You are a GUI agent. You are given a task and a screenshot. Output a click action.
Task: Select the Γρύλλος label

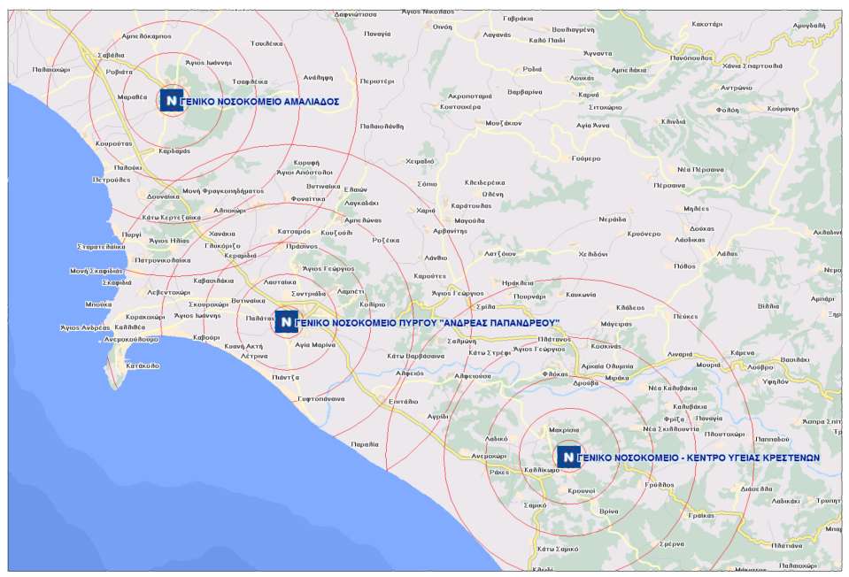click(x=659, y=485)
